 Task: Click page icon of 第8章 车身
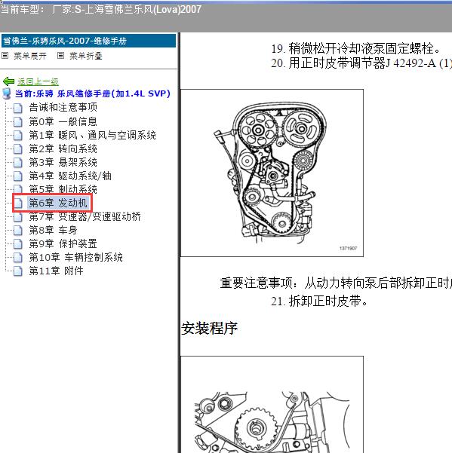point(18,230)
